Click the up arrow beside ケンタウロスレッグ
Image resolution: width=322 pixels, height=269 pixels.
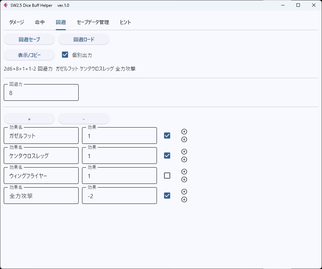pos(184,152)
